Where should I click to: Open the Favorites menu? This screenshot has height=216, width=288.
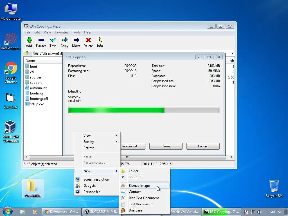(61, 32)
